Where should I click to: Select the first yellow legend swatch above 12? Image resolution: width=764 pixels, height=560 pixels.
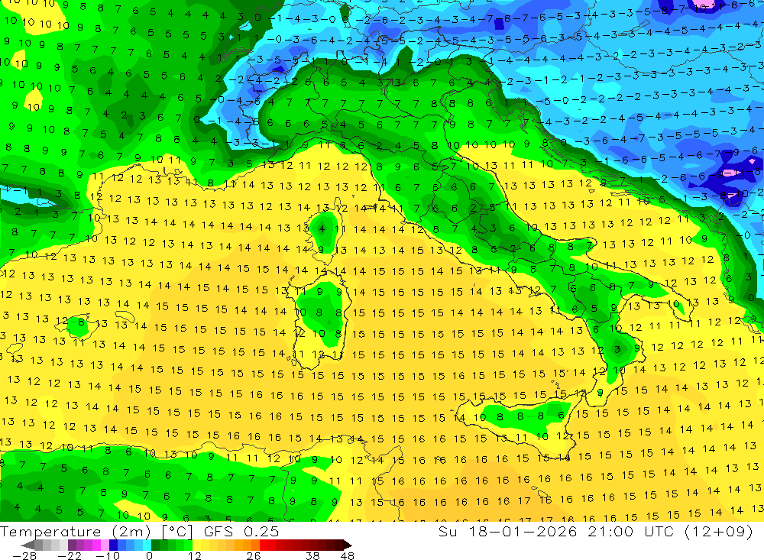pyautogui.click(x=197, y=545)
